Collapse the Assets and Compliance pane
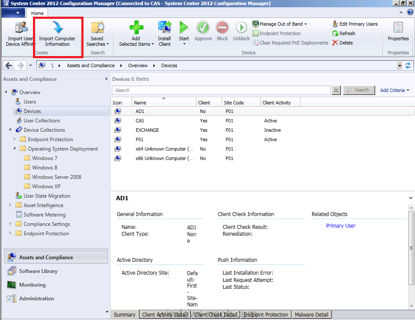 106,79
